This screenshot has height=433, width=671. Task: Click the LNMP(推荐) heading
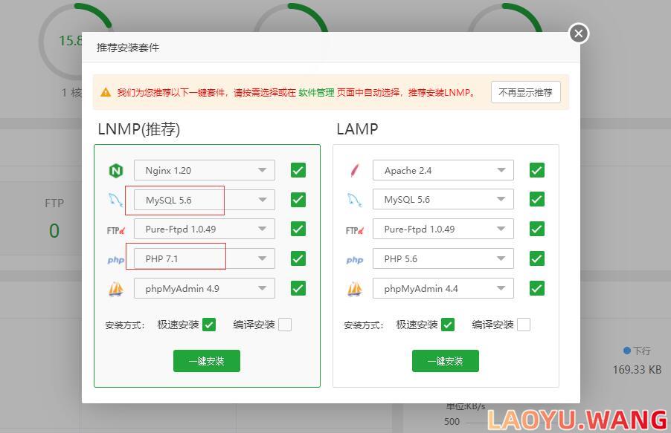tap(138, 129)
